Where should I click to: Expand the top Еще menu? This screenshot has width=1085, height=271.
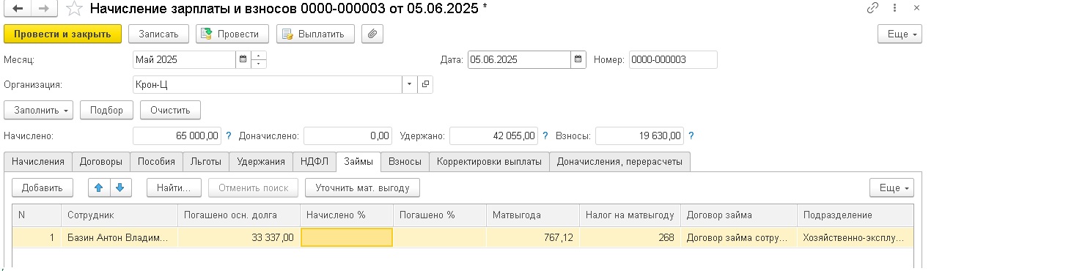(900, 34)
